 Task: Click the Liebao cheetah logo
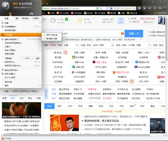(x=5, y=5)
